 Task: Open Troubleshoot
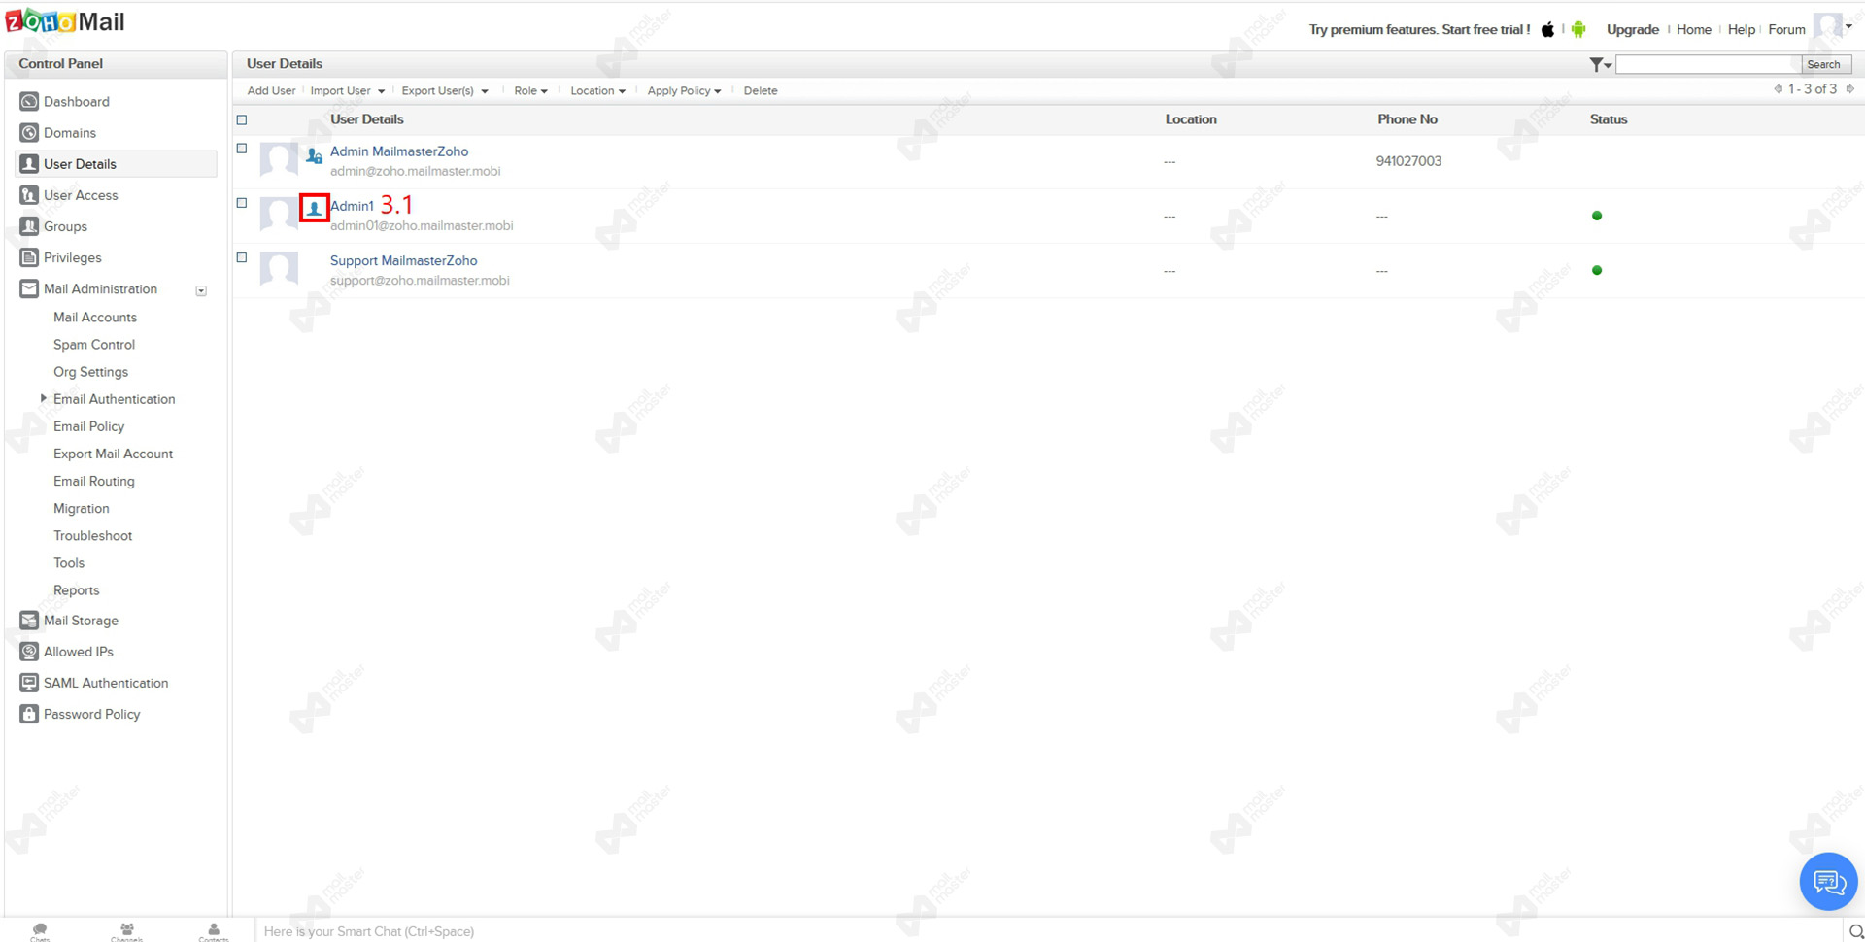tap(93, 535)
